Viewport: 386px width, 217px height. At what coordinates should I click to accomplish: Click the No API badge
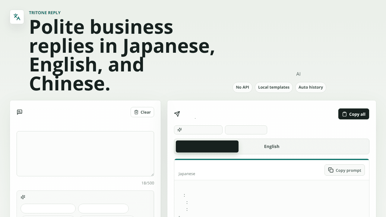click(242, 87)
